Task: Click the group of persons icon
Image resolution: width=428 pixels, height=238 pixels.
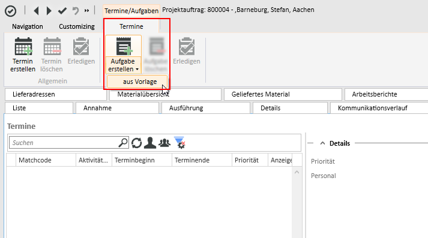Action: tap(164, 143)
